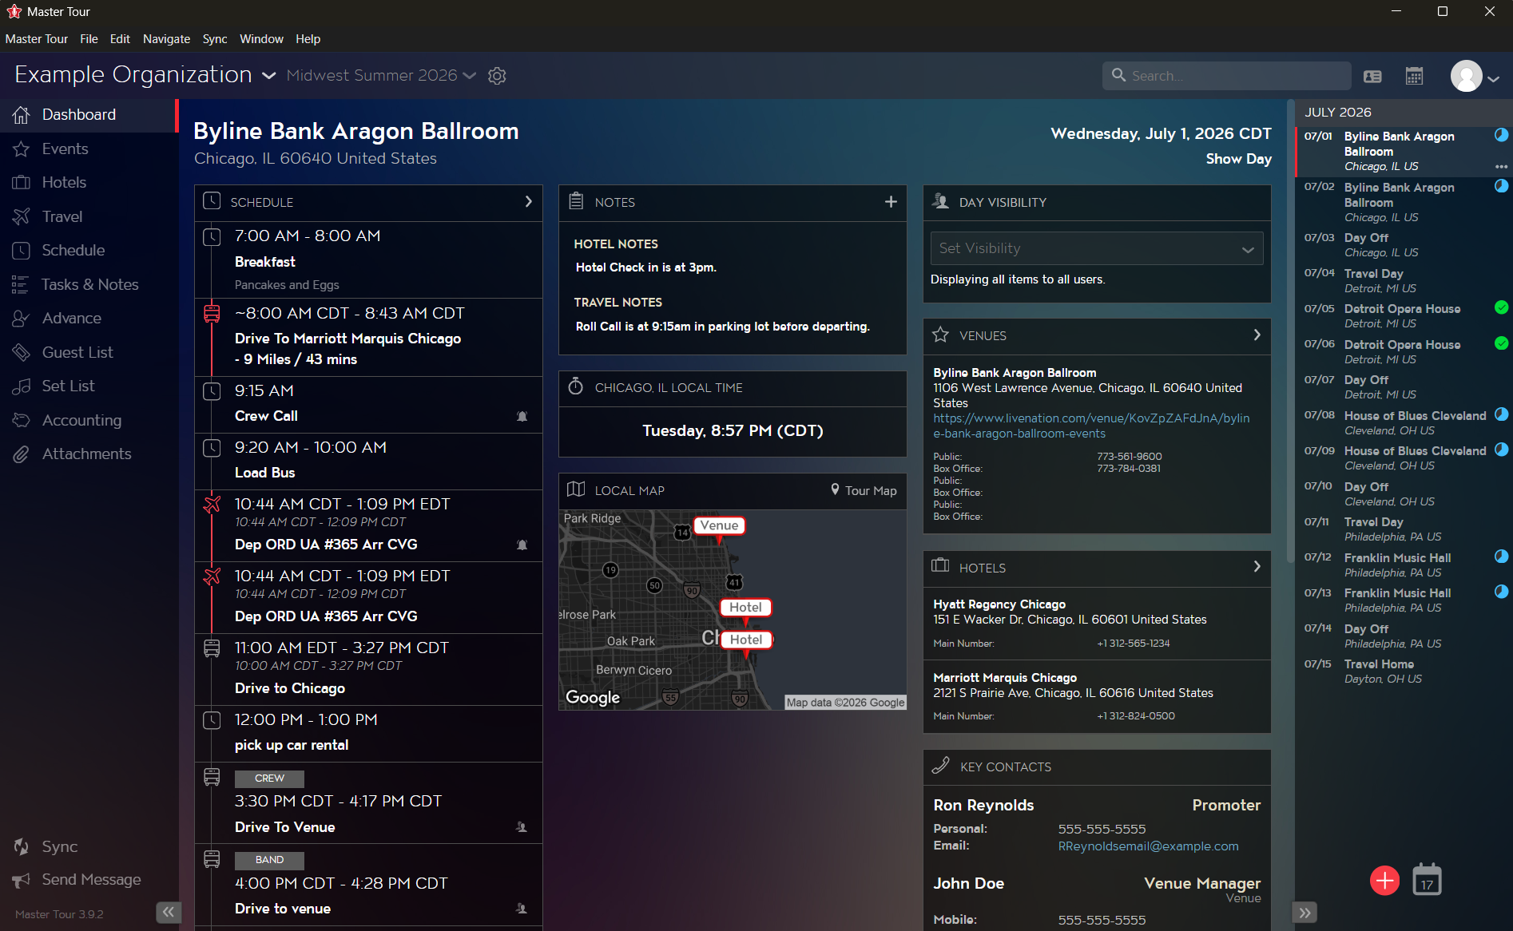Viewport: 1513px width, 931px height.
Task: Click the three dots on 07/01 day
Action: click(x=1501, y=167)
